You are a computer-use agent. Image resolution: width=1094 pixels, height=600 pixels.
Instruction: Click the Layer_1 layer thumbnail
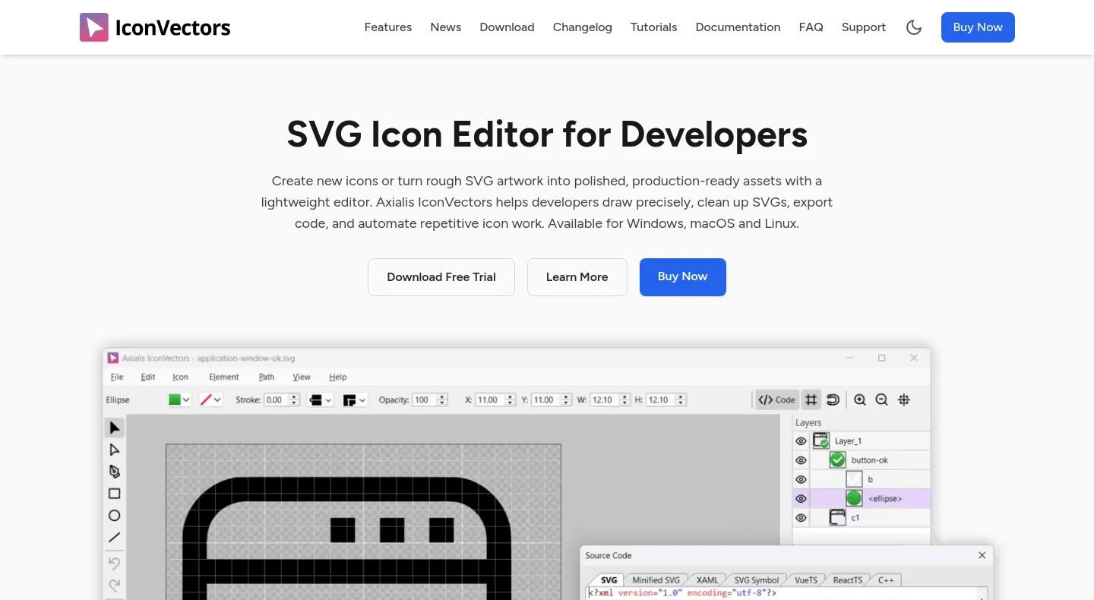pos(820,441)
